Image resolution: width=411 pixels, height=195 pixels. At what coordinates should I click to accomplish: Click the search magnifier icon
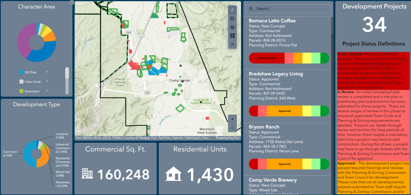250,9
